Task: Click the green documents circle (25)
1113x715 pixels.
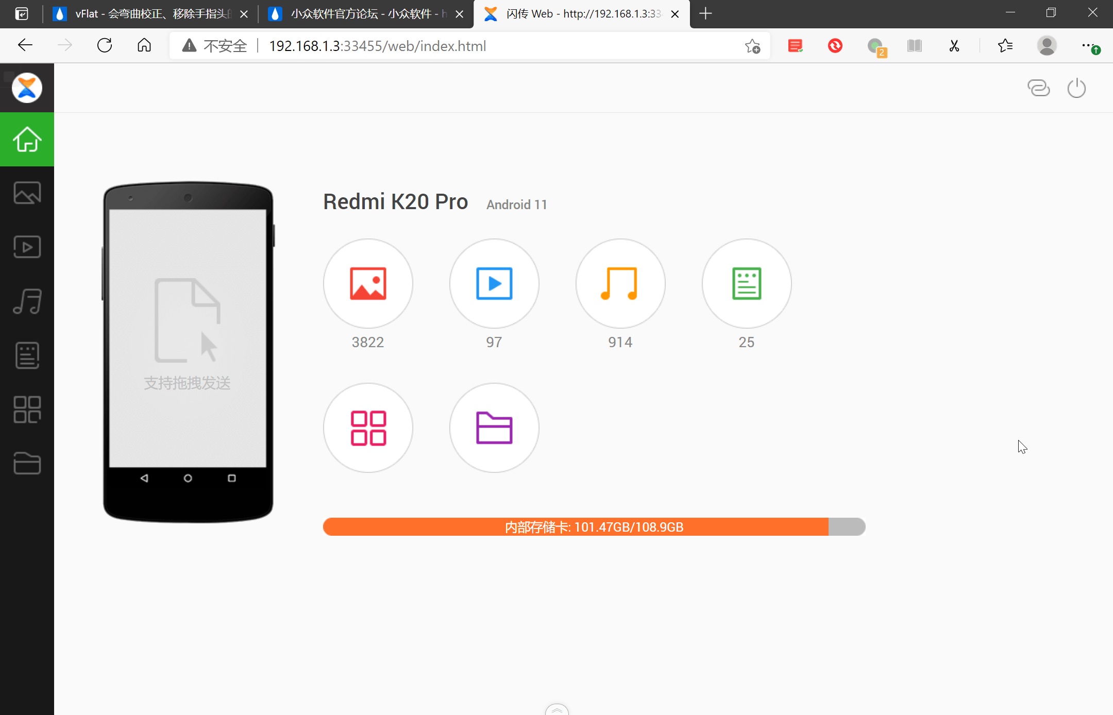Action: (x=747, y=283)
